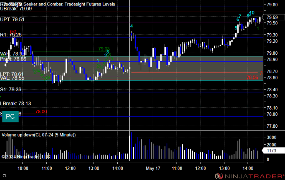
Task: Click the Pivot: 78.86 level label
Action: point(13,59)
